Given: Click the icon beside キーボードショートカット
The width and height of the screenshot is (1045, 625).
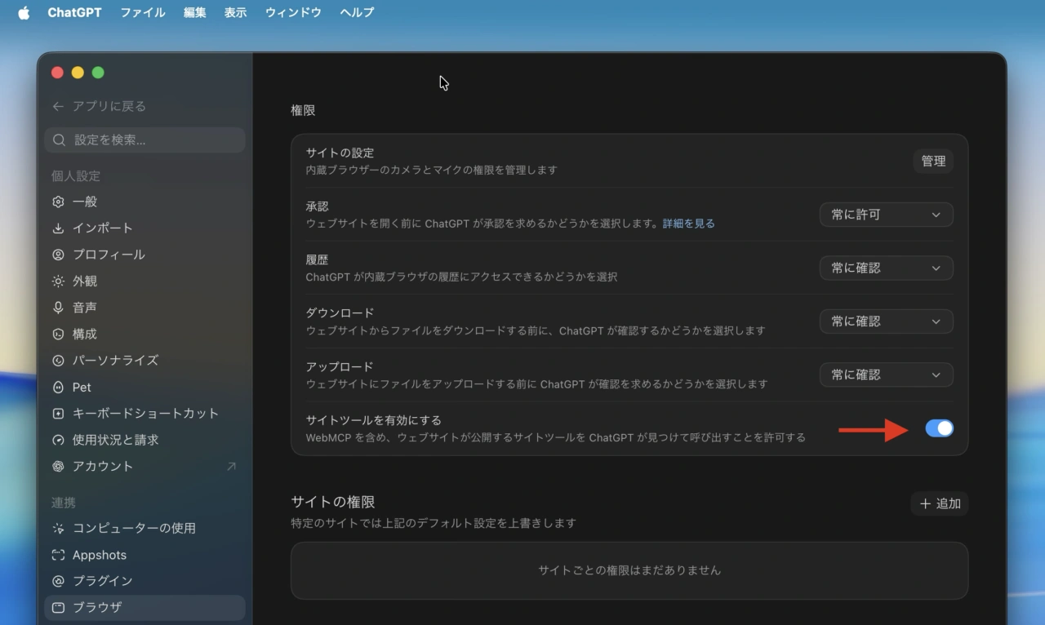Looking at the screenshot, I should pyautogui.click(x=58, y=413).
